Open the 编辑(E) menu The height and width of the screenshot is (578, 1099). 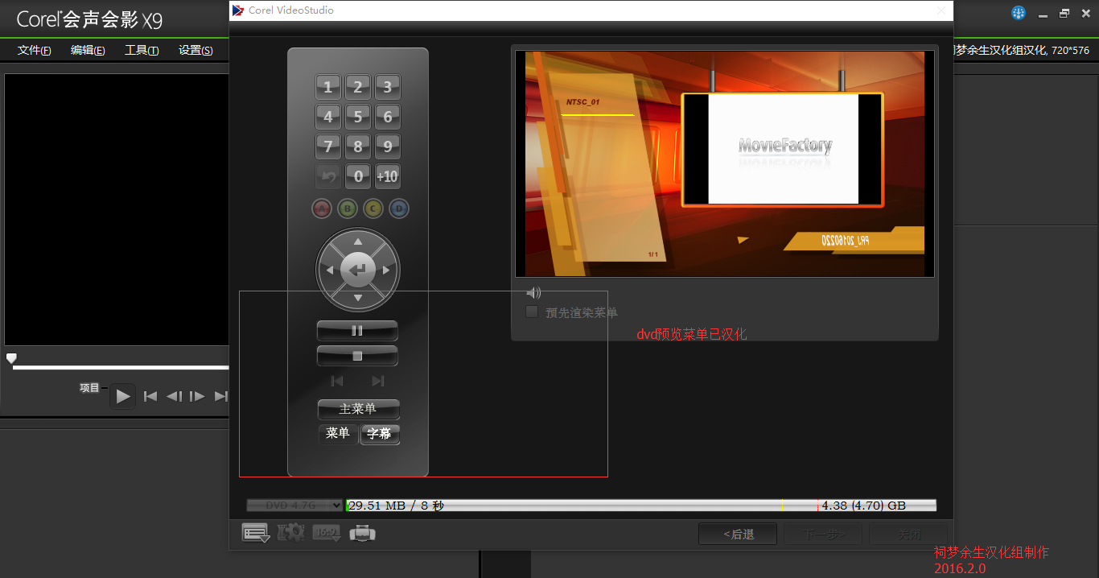[x=88, y=50]
